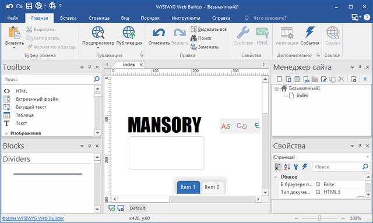Open Preview (Предпросмотр) dropdown arrow
The height and width of the screenshot is (223, 373).
[x=98, y=48]
